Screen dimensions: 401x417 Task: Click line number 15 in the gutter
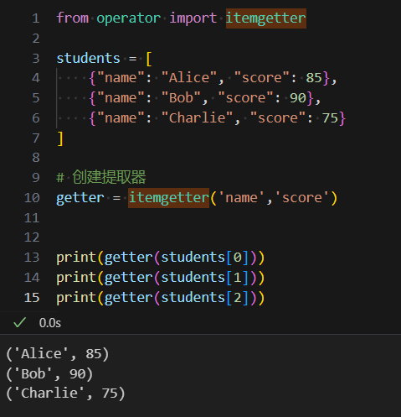(x=32, y=298)
